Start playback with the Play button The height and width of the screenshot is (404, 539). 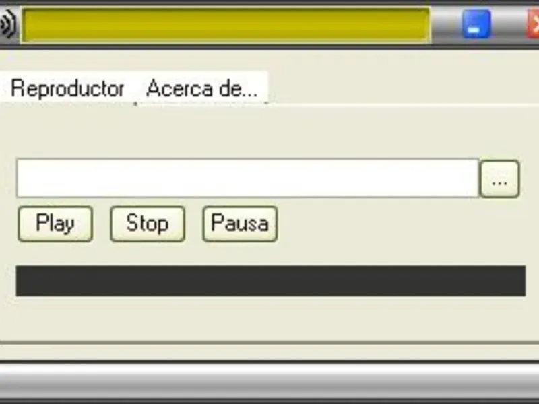(x=55, y=224)
